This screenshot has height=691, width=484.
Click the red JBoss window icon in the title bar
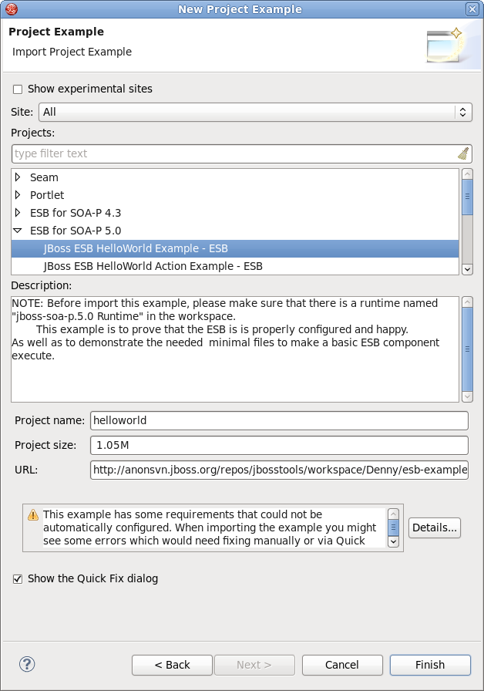tap(12, 8)
